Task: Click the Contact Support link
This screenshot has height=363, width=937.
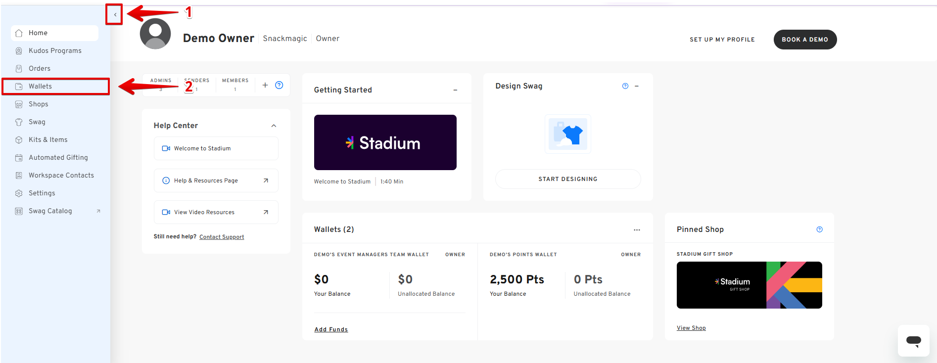Action: point(222,237)
